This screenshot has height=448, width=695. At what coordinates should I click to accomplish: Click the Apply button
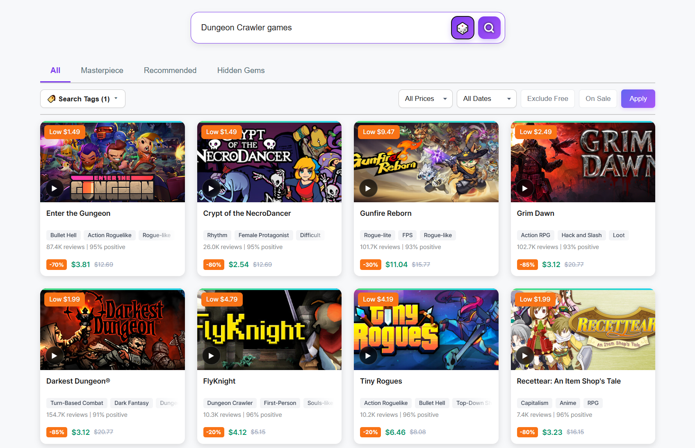638,98
